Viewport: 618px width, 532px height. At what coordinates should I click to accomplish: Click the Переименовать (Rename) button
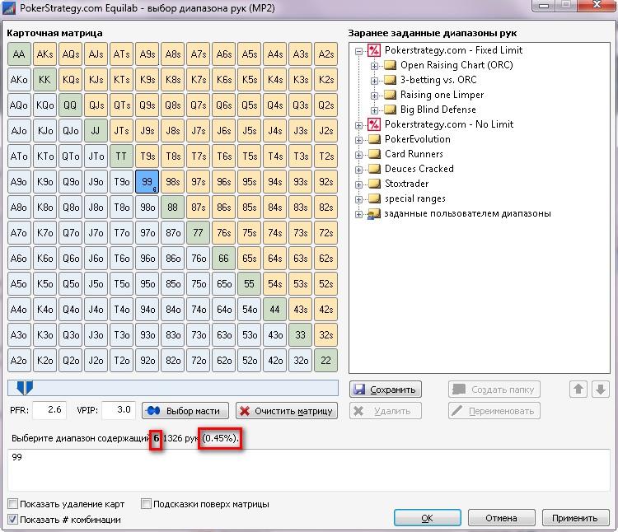(x=494, y=411)
